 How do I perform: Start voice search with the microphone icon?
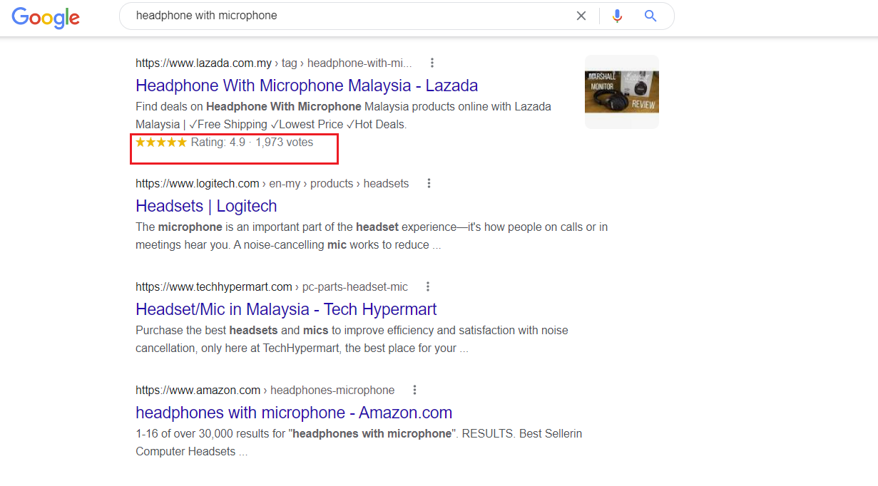(x=618, y=16)
